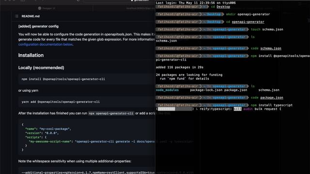This screenshot has height=174, width=310.
Task: Click the inline 'npx openapi-generator-cli' code
Action: 111,114
